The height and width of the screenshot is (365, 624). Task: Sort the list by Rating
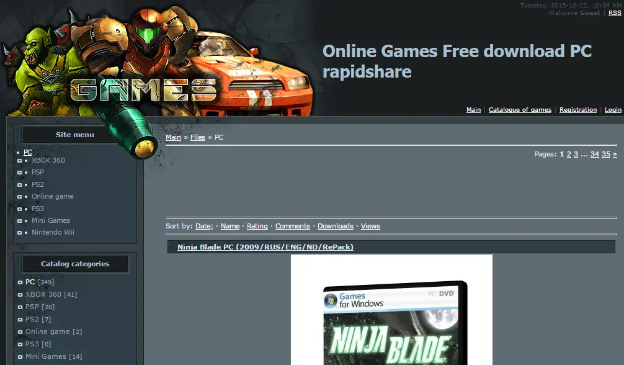coord(257,226)
